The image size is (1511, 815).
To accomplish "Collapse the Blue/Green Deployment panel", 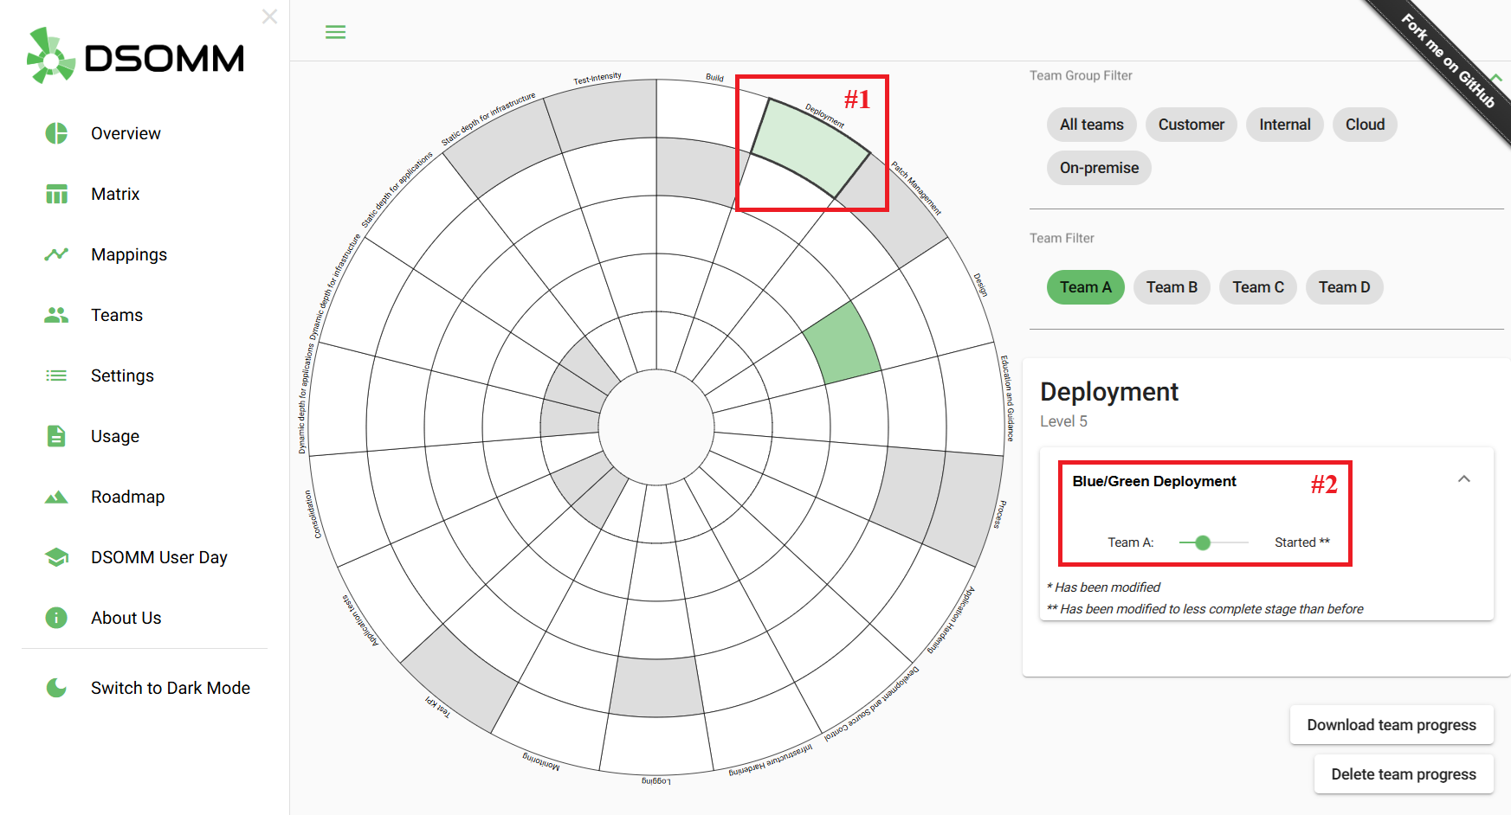I will click(1463, 479).
